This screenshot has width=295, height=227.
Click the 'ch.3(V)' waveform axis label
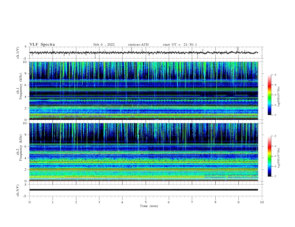click(18, 190)
